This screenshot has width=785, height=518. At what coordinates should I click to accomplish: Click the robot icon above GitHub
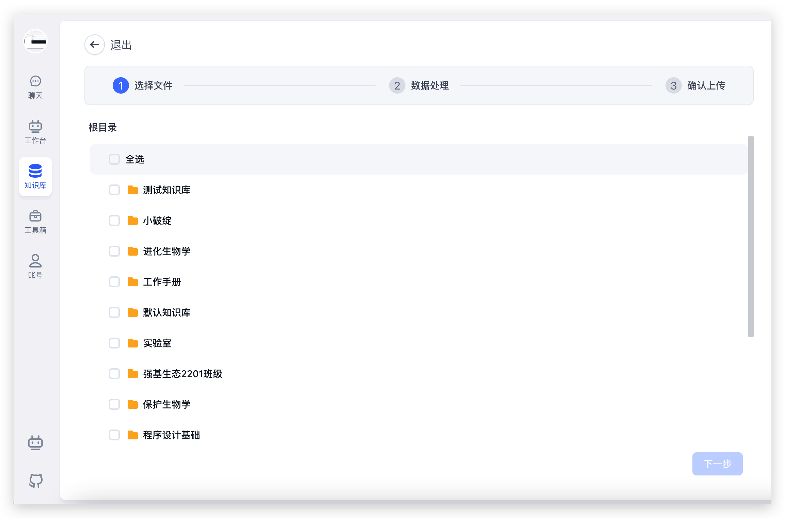35,443
